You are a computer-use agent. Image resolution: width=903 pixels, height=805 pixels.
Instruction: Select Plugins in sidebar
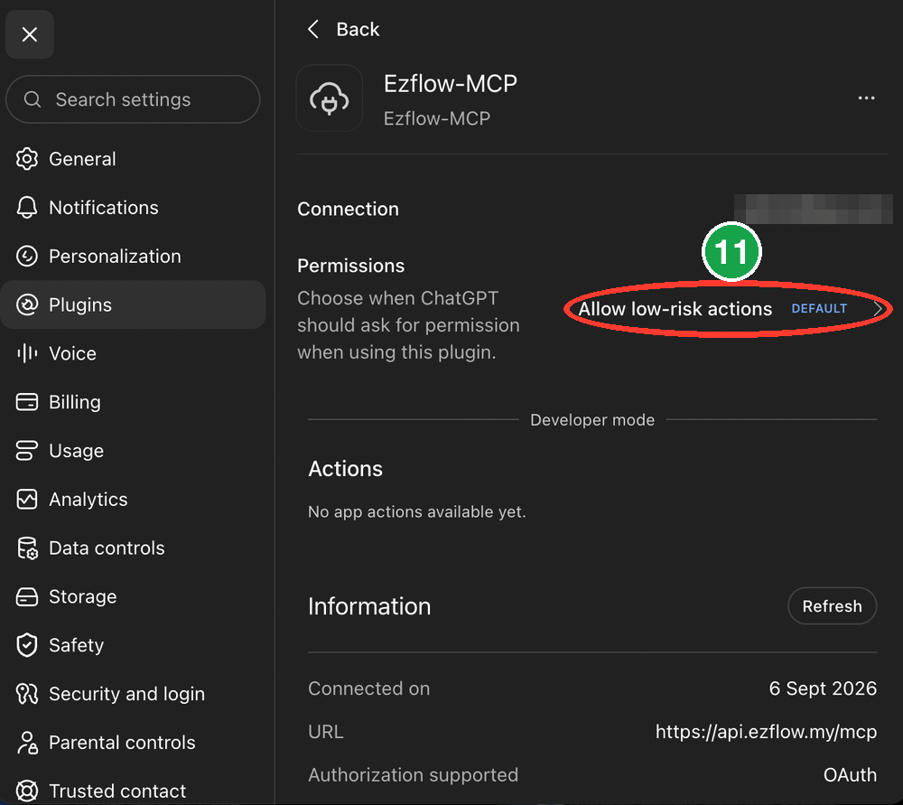[133, 304]
